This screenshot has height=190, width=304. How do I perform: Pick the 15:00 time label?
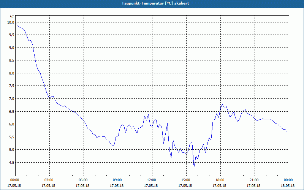click(186, 180)
